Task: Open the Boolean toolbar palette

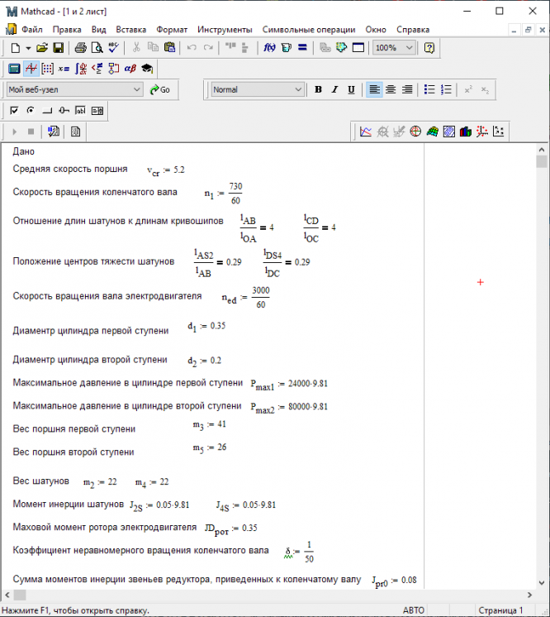Action: (97, 69)
